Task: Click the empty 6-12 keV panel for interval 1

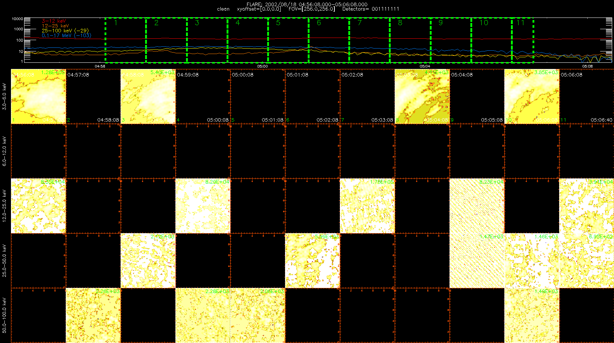Action: coord(38,151)
